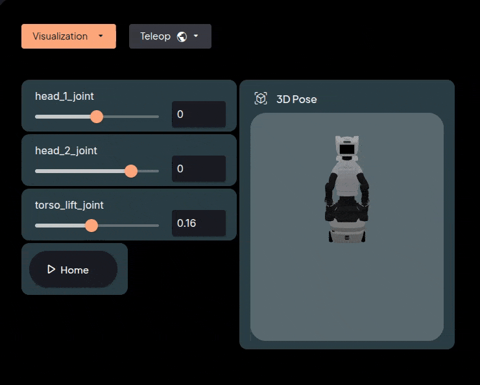
Task: Click the 3D Pose panel title
Action: (x=296, y=99)
